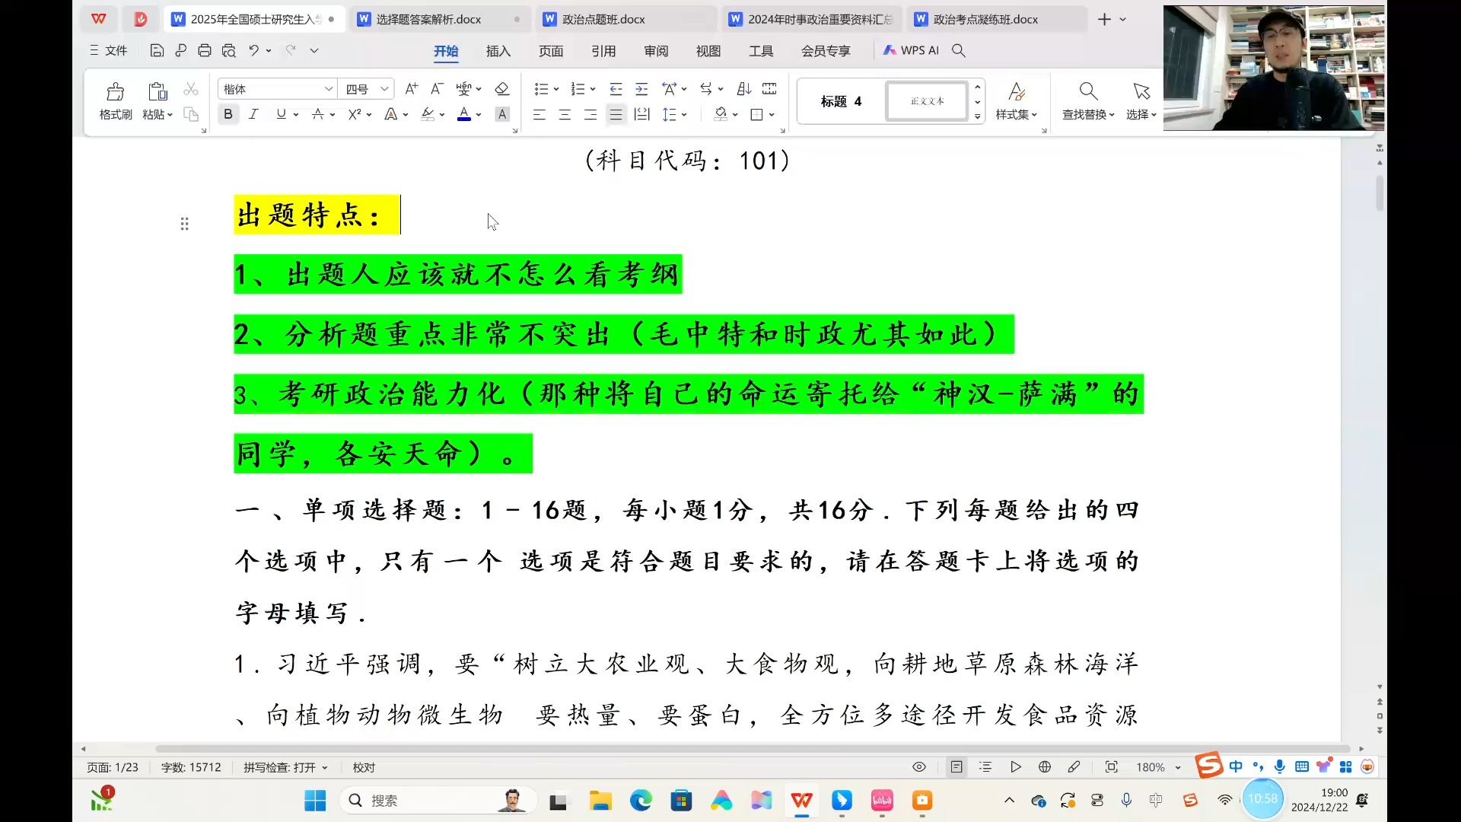Click the Windows taskbar search box
Image resolution: width=1461 pixels, height=822 pixels.
pyautogui.click(x=439, y=801)
